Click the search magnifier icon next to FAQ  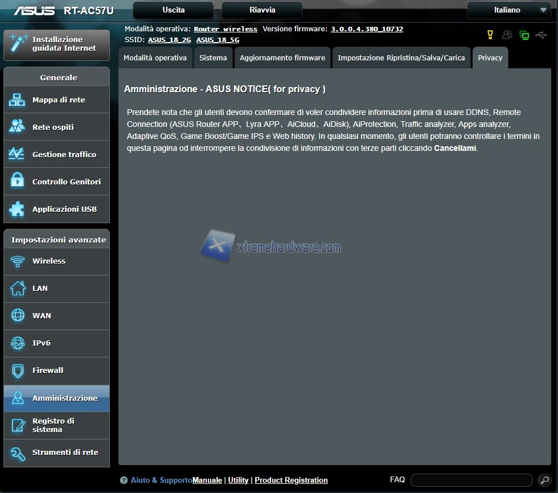pyautogui.click(x=544, y=480)
